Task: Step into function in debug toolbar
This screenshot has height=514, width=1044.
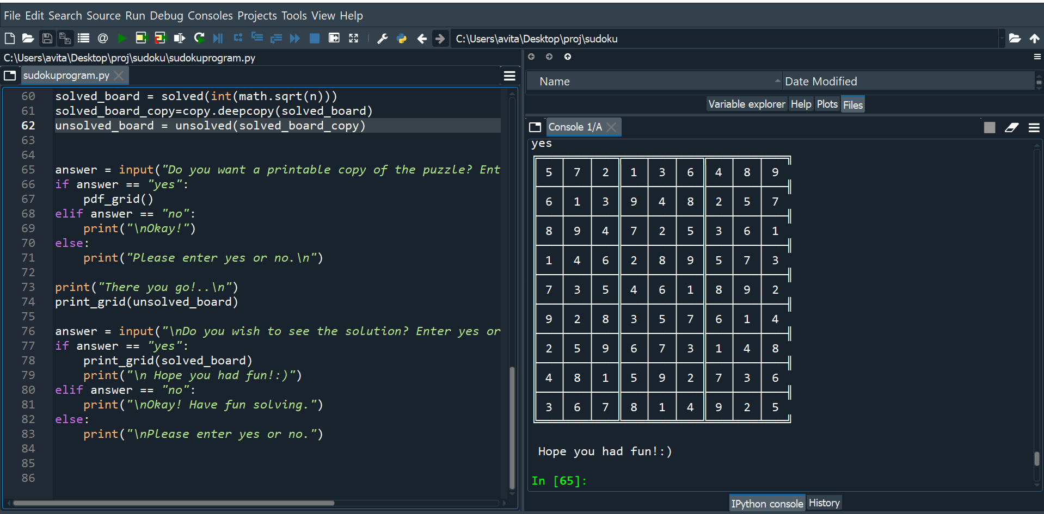Action: [257, 38]
